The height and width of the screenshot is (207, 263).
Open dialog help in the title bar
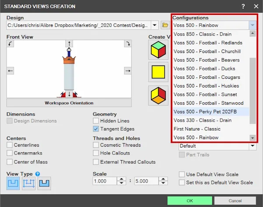tap(243, 7)
